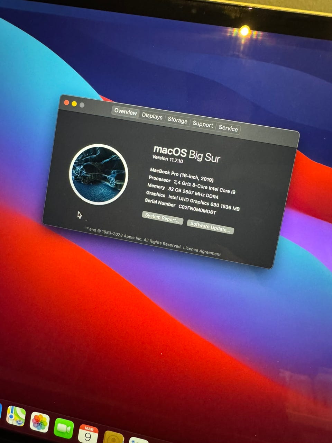Image resolution: width=332 pixels, height=443 pixels.
Task: Switch to the Overview tab
Action: coord(126,111)
